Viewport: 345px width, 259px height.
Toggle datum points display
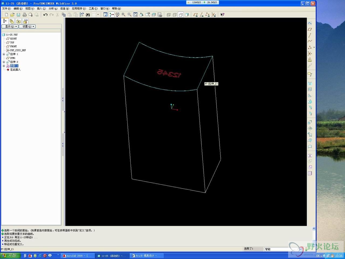pyautogui.click(x=208, y=15)
